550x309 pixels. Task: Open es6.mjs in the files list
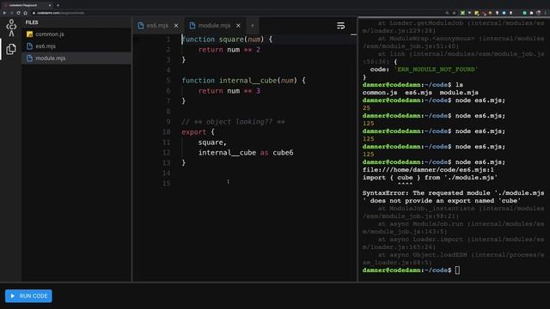click(x=76, y=46)
